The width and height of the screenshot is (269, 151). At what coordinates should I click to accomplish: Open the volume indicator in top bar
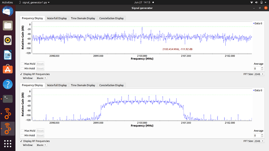click(257, 2)
